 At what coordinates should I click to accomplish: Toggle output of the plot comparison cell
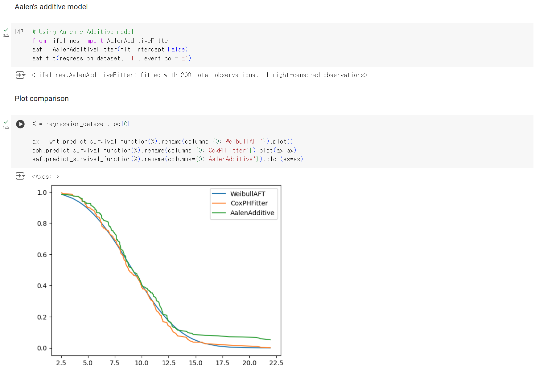pos(20,176)
